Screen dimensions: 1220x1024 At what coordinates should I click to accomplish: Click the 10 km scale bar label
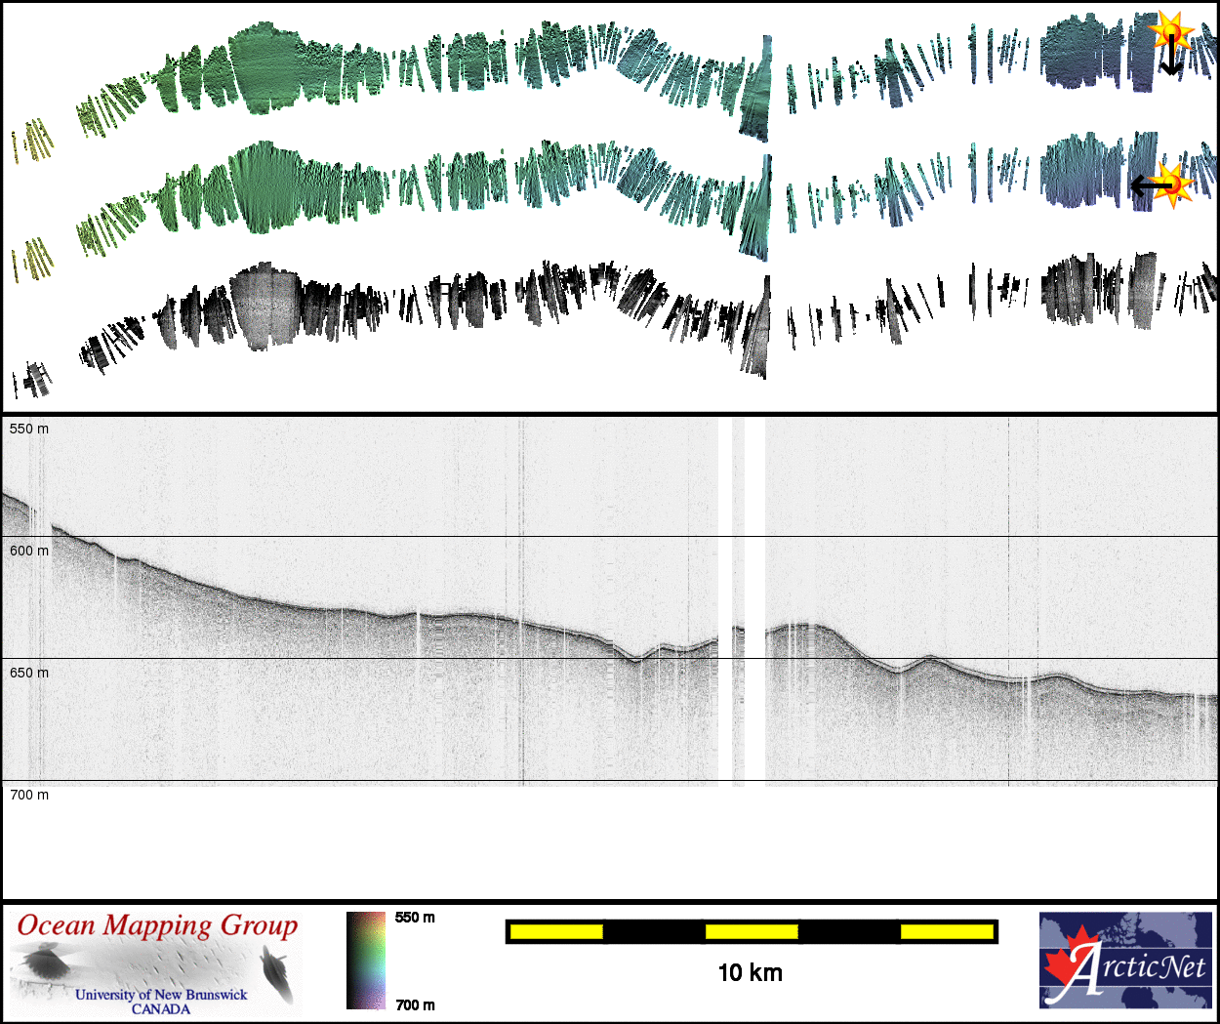tap(750, 972)
